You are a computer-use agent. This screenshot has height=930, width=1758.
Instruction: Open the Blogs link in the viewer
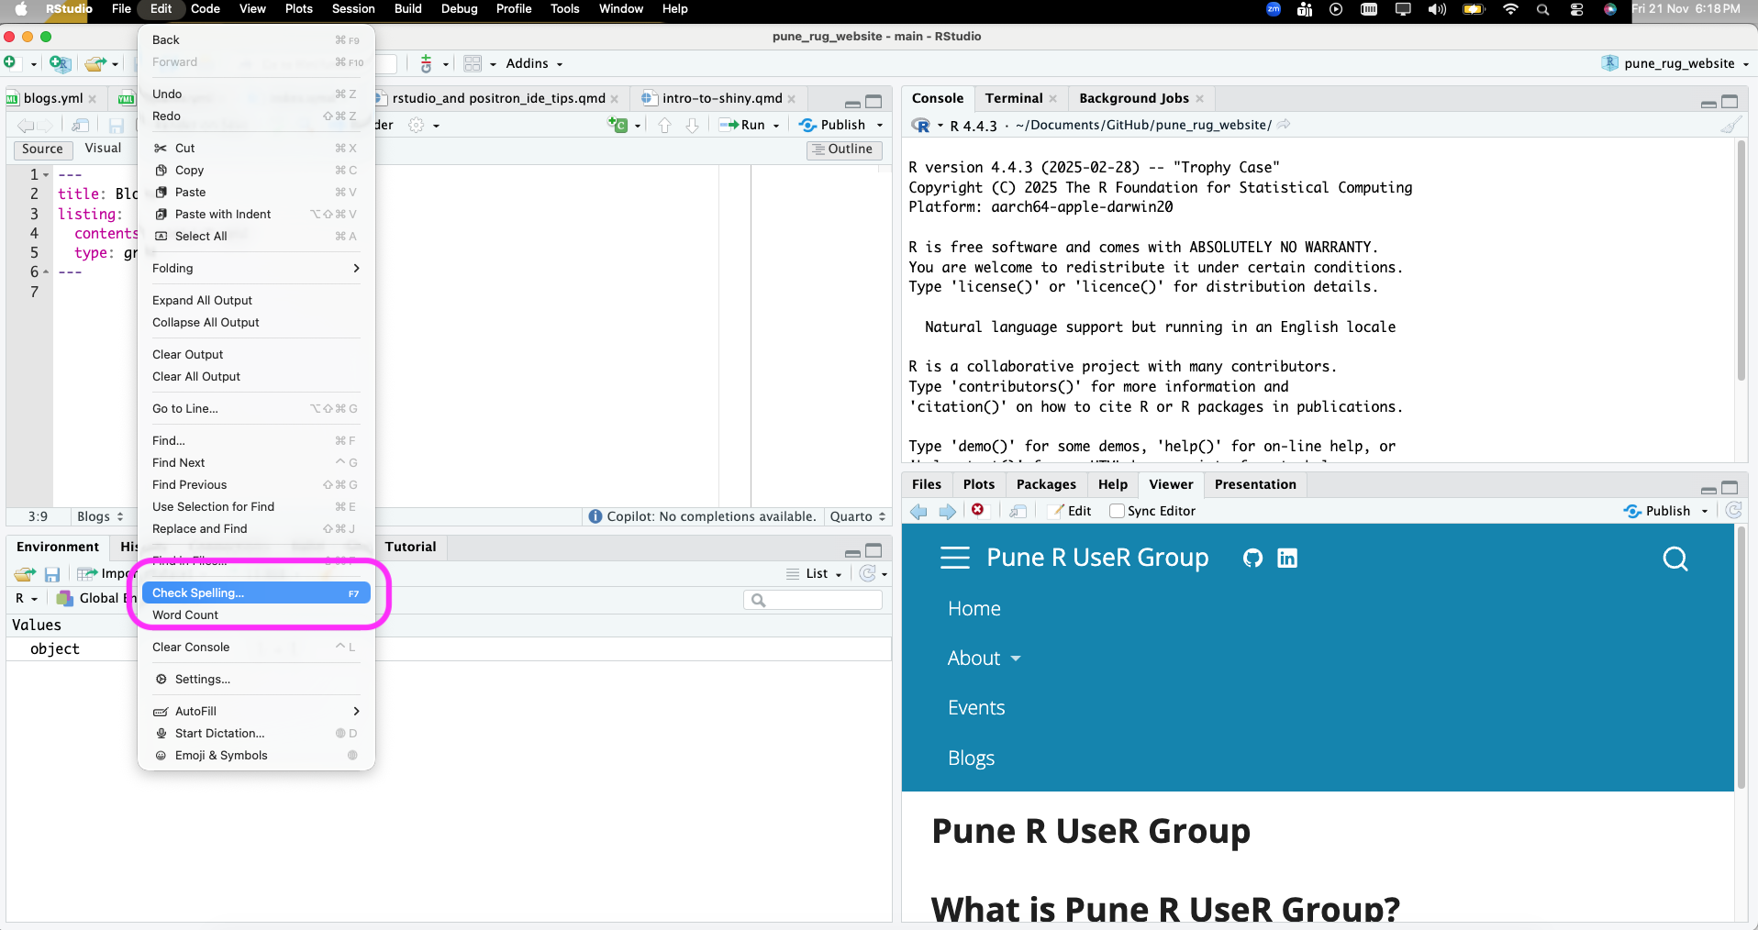coord(971,758)
